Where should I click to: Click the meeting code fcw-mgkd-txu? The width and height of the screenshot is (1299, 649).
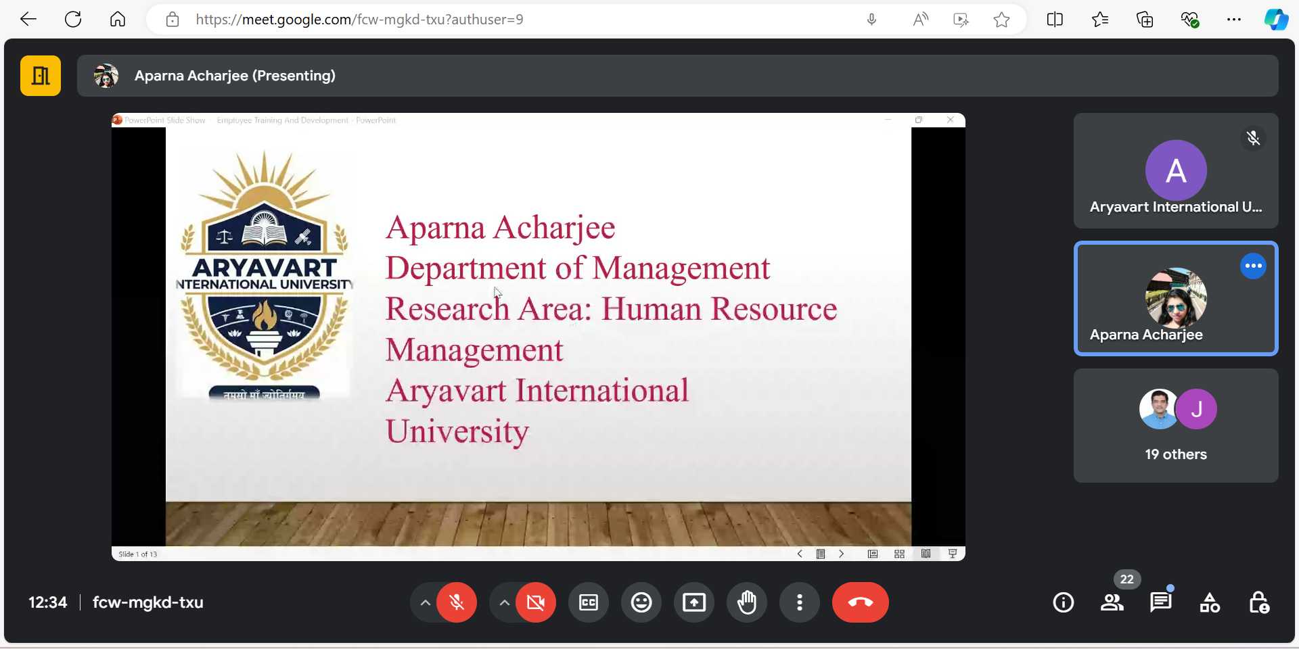[x=148, y=602]
